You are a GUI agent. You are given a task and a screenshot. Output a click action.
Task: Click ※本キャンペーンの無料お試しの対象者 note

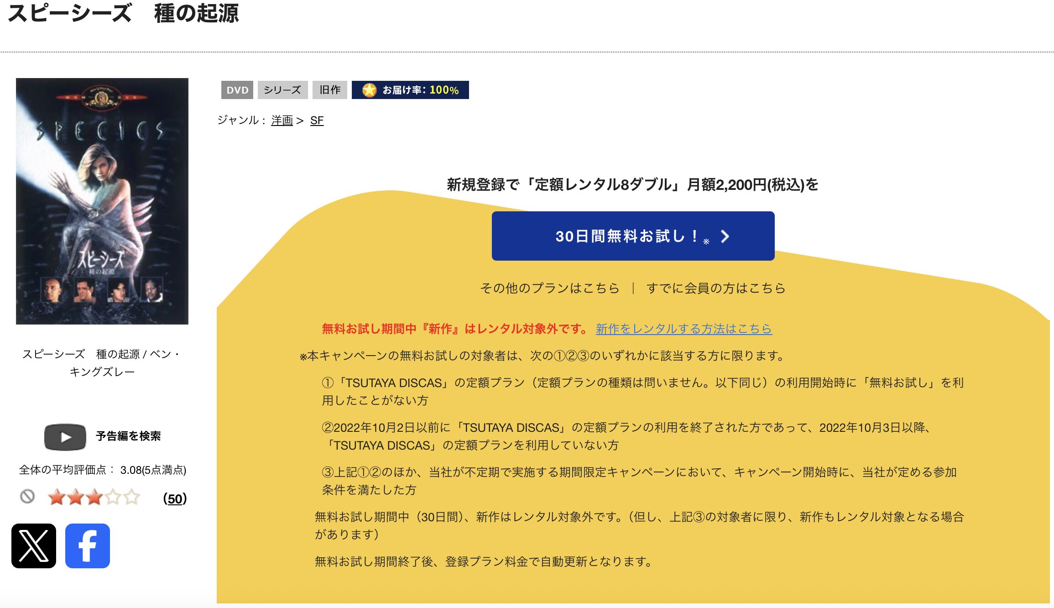click(x=542, y=356)
